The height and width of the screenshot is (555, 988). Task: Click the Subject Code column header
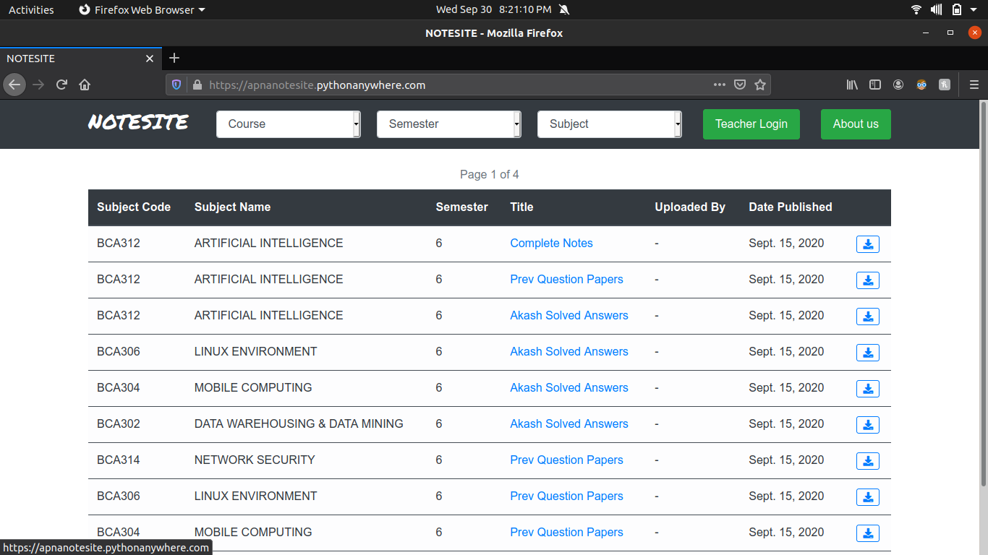point(134,207)
